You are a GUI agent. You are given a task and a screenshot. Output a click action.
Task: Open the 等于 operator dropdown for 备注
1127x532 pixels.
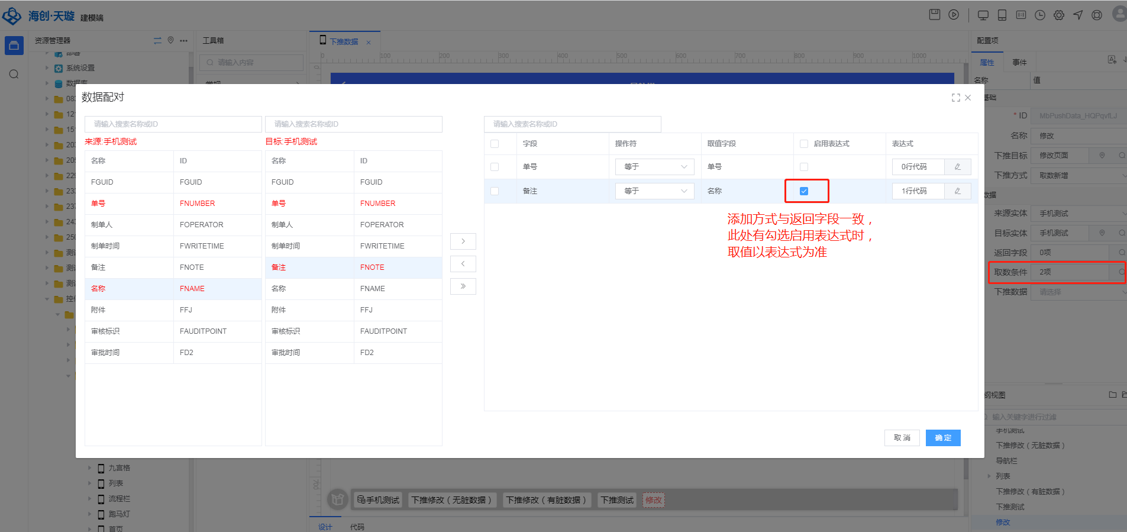click(x=654, y=191)
